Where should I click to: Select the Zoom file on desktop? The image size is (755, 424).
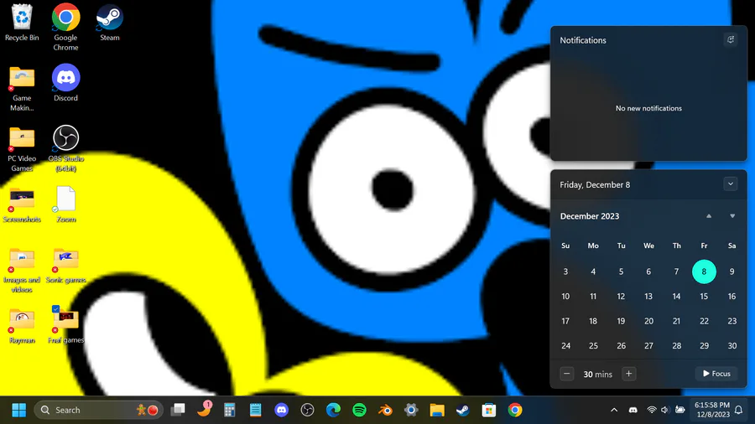tap(66, 204)
